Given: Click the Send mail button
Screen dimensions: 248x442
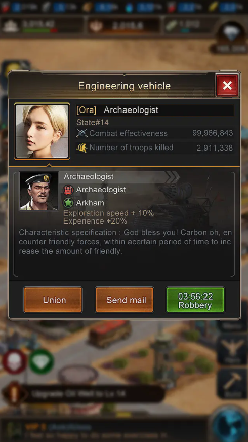Looking at the screenshot, I should pos(125,300).
